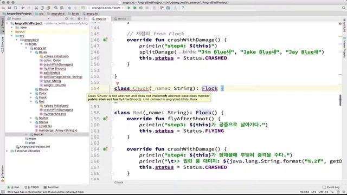Toggle the Terminal tool window button
Viewport: 347px width, 195px height.
pyautogui.click(x=51, y=187)
